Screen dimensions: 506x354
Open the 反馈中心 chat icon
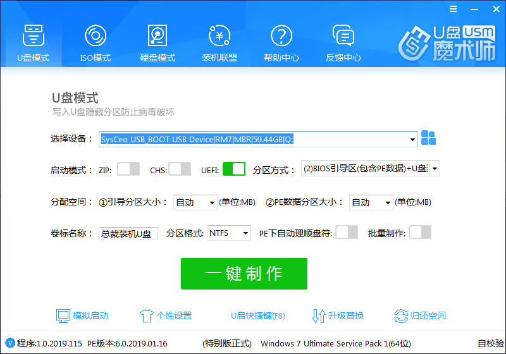pyautogui.click(x=343, y=35)
